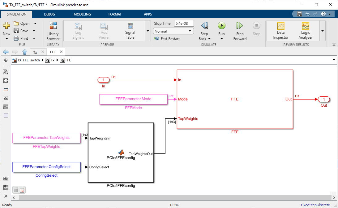Click Fit to View icon in palette
Screen dimensions: 338x208
pos(6,81)
